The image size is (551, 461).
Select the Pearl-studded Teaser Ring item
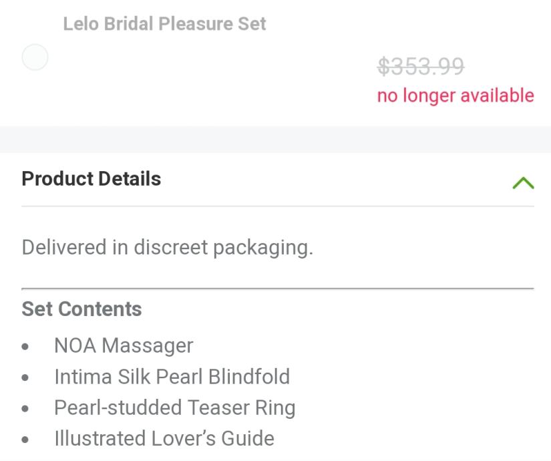(x=174, y=408)
